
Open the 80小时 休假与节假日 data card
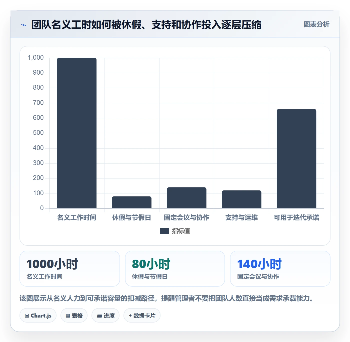pyautogui.click(x=175, y=269)
